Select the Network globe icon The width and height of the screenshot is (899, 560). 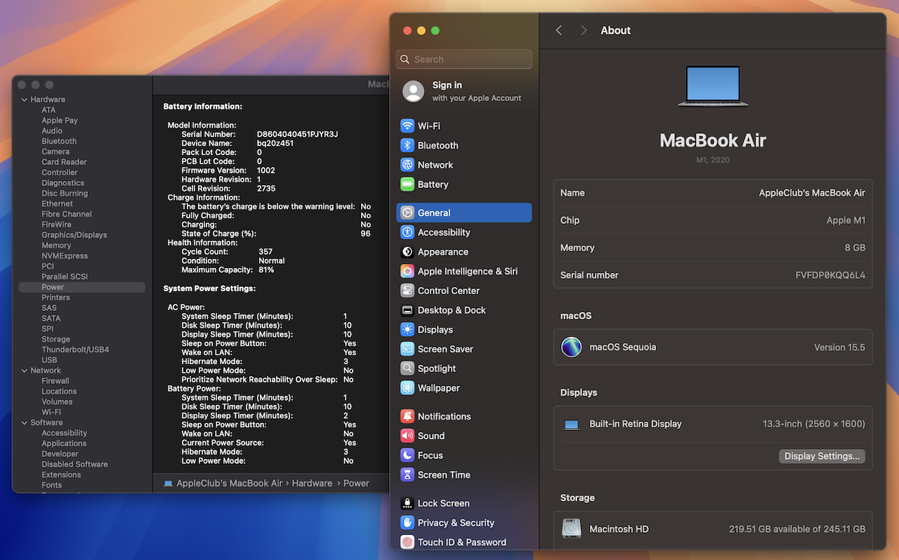pyautogui.click(x=407, y=165)
